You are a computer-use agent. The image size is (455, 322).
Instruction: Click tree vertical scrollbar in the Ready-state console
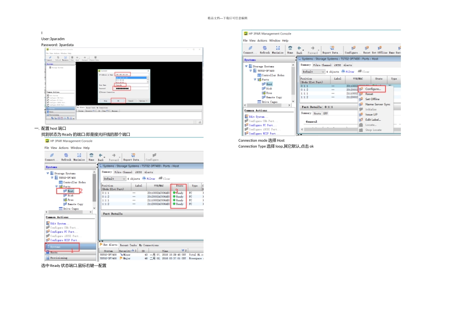point(94,190)
